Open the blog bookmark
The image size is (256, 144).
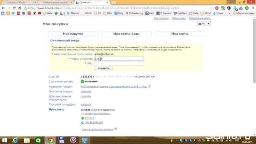click(119, 13)
